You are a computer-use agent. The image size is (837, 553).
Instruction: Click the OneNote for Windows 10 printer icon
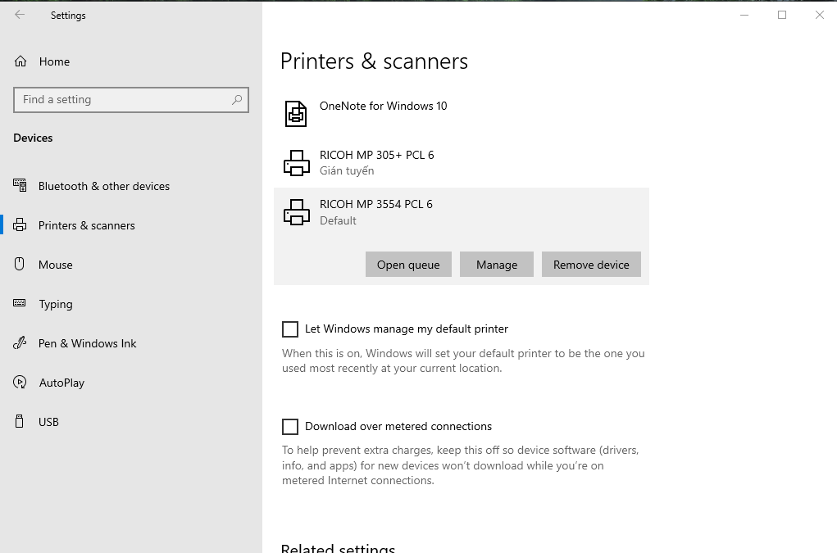(x=296, y=114)
